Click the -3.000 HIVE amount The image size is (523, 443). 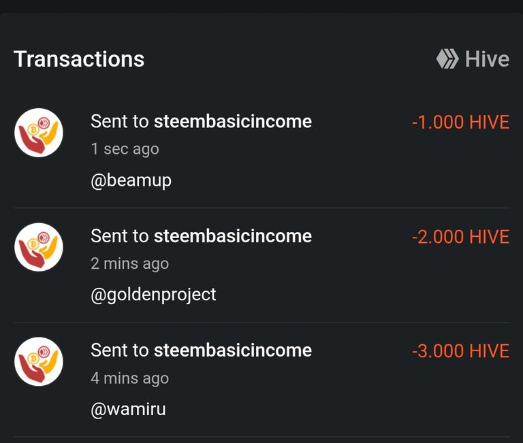tap(460, 351)
